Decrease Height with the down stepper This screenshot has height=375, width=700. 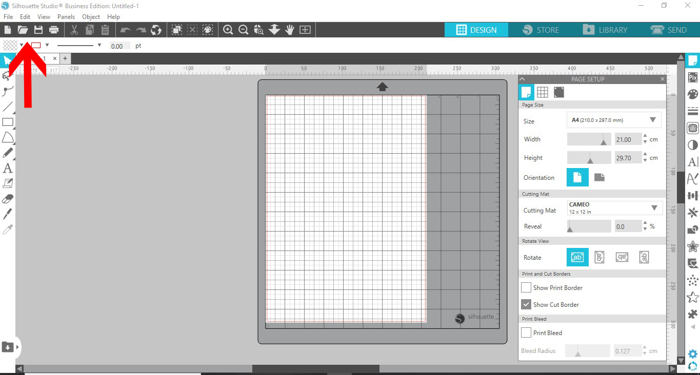tap(645, 161)
